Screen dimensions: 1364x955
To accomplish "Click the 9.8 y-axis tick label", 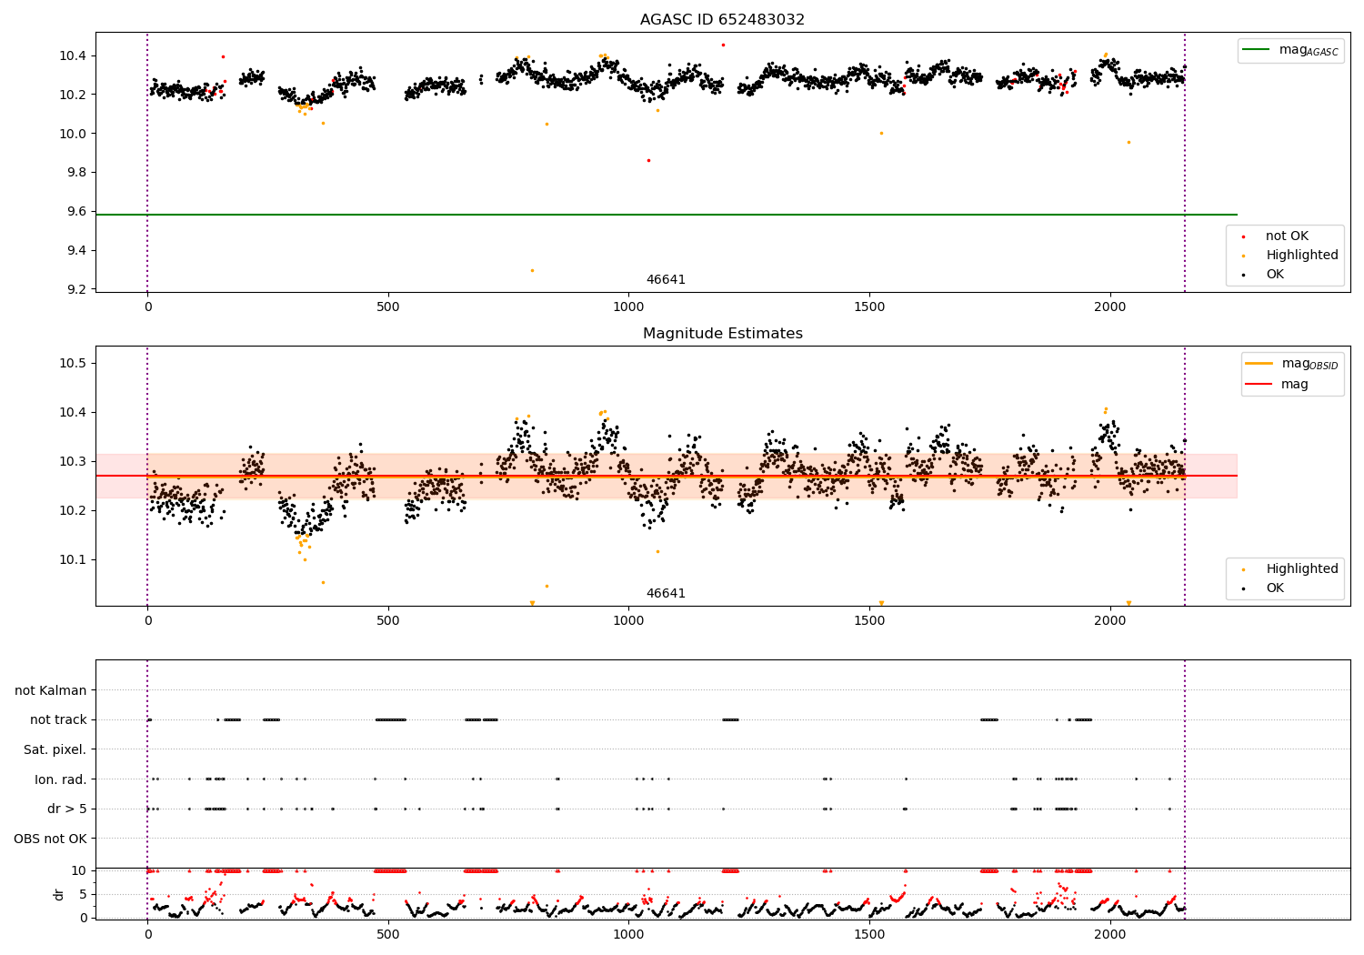I will pyautogui.click(x=75, y=173).
